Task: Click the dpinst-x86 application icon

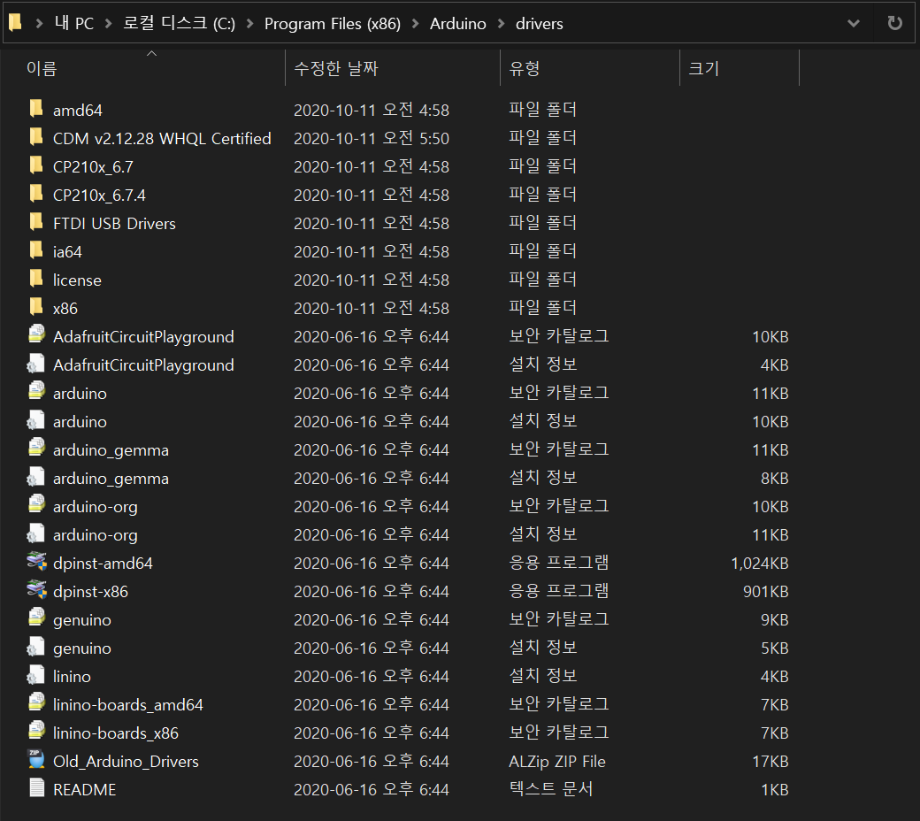Action: pyautogui.click(x=36, y=589)
